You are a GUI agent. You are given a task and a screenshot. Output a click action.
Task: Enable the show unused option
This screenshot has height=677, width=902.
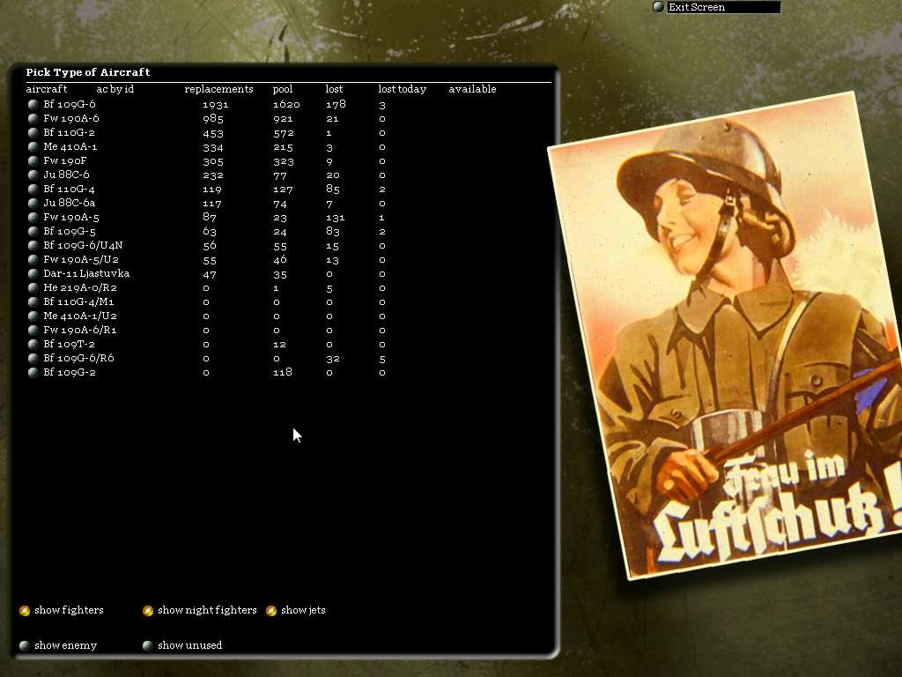coord(148,645)
